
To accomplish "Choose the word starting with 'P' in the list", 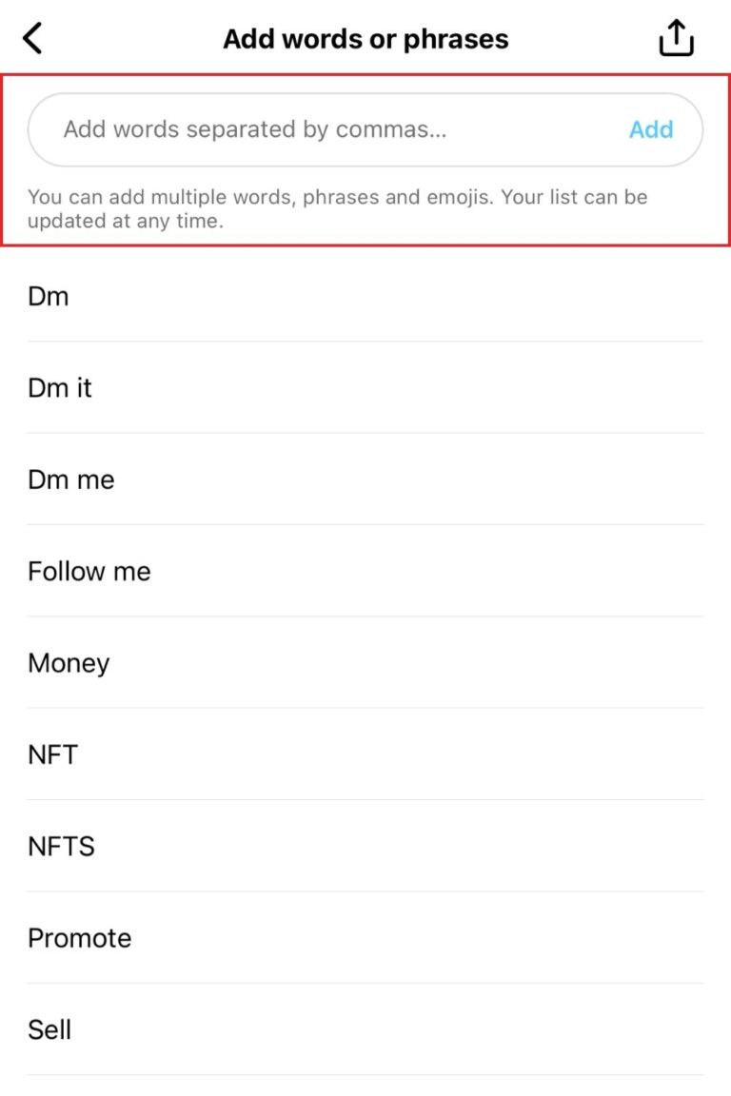I will 80,938.
